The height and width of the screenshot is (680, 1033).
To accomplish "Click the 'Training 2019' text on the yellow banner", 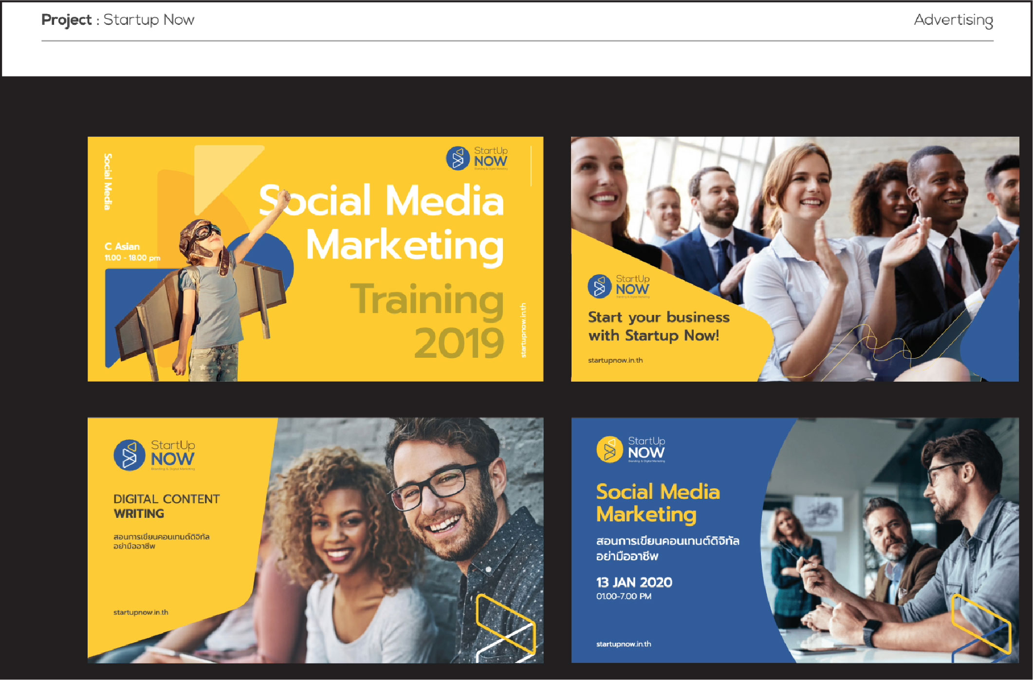I will [x=427, y=321].
